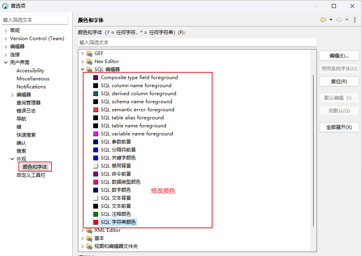Click the 编辑(E)... button
This screenshot has width=362, height=256.
coord(339,56)
